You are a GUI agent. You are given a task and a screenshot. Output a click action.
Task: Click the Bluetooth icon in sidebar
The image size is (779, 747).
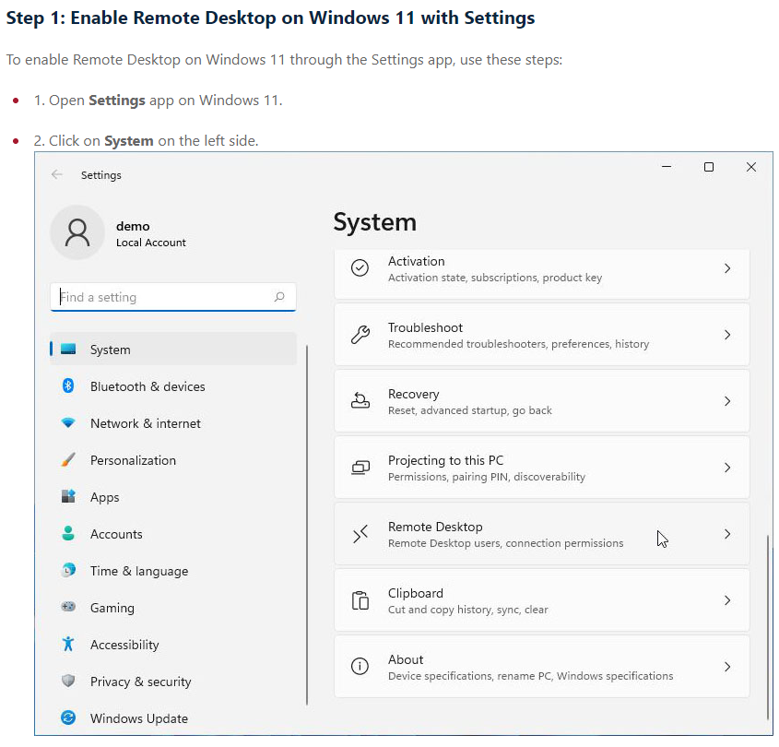(x=68, y=385)
